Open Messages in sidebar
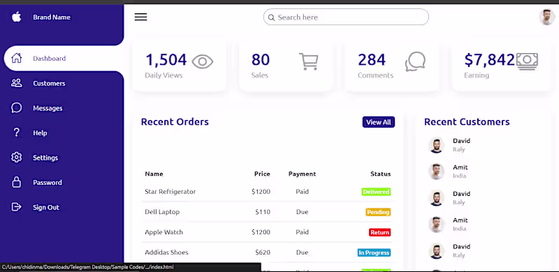Screen dimensions: 559x272 click(x=48, y=108)
